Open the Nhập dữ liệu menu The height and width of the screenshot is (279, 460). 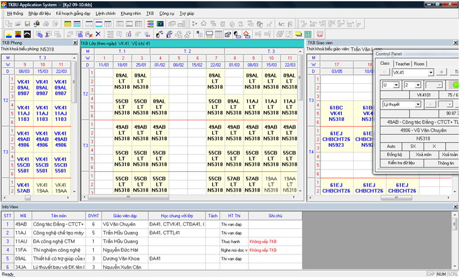point(39,13)
